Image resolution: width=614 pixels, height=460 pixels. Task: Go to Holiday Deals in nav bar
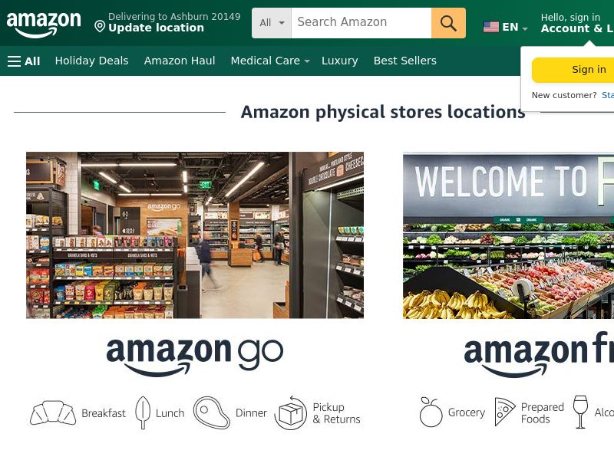coord(91,61)
